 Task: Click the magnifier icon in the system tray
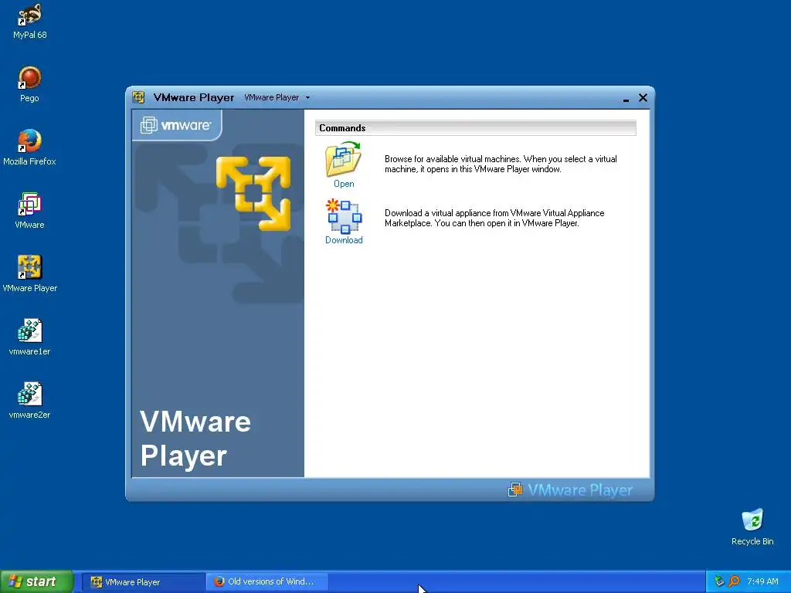pos(734,581)
